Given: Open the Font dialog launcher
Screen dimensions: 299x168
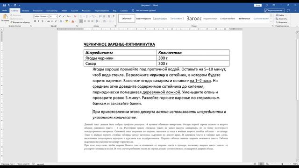Looking at the screenshot, I should point(77,26).
